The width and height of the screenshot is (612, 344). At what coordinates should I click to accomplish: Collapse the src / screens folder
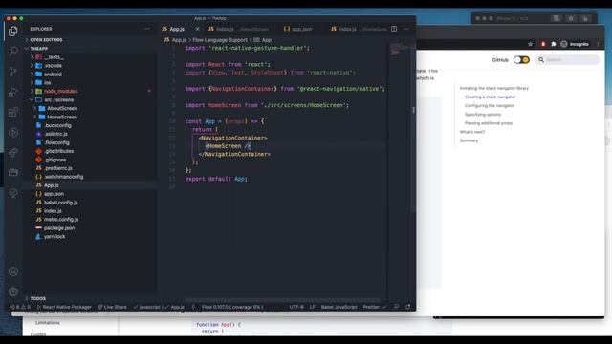click(58, 99)
